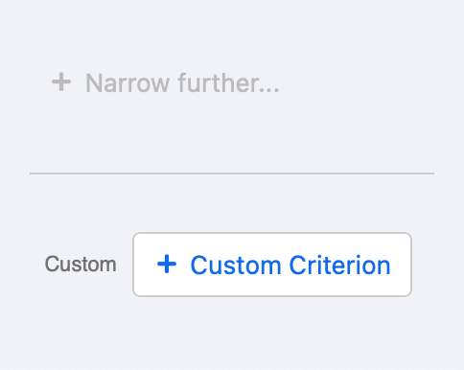464x370 pixels.
Task: Click the word Narrow in the gray placeholder
Action: pos(128,83)
